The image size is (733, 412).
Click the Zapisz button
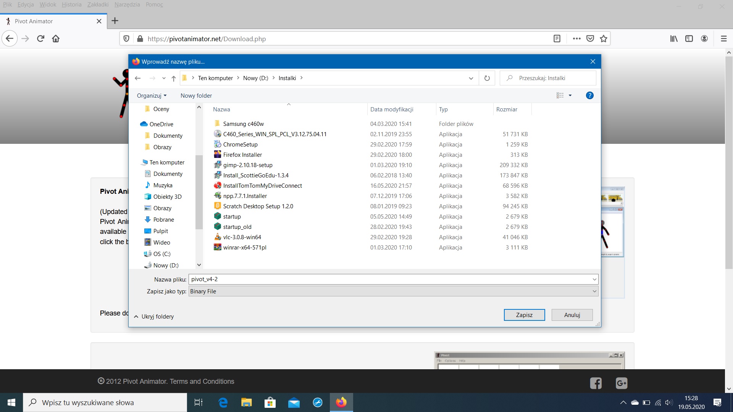[x=524, y=315]
